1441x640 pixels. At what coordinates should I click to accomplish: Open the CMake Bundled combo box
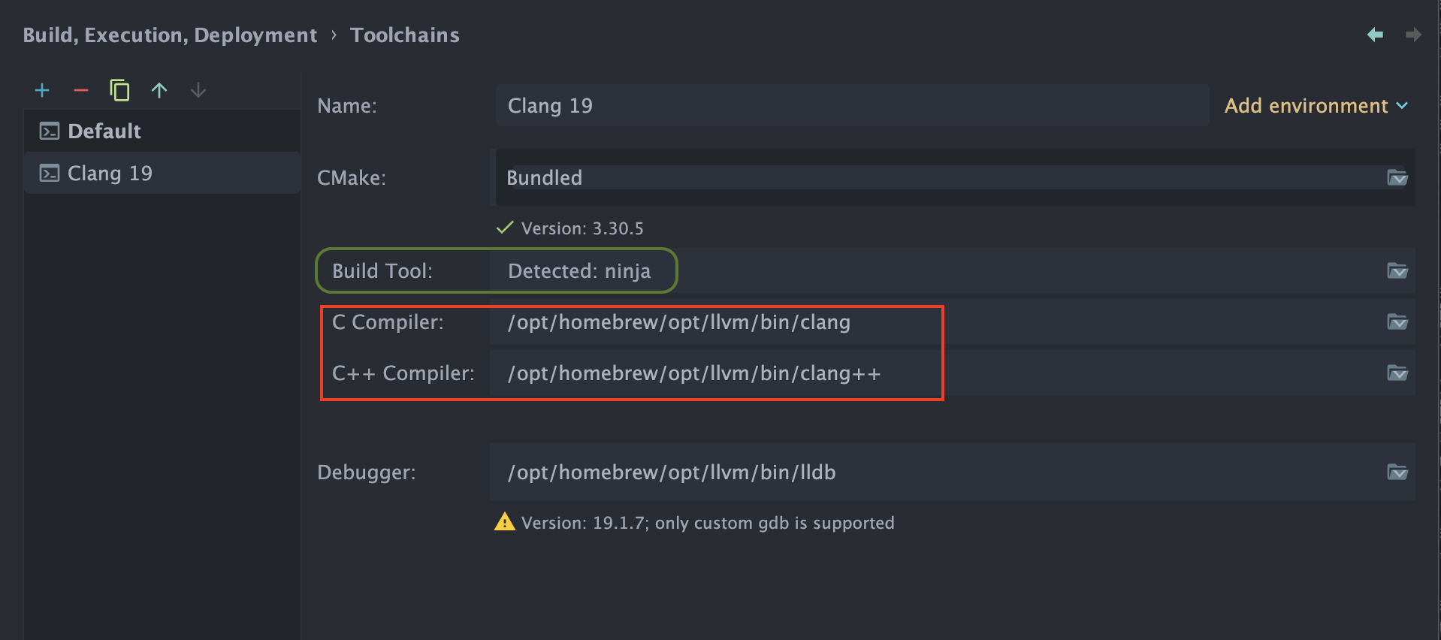[x=939, y=178]
